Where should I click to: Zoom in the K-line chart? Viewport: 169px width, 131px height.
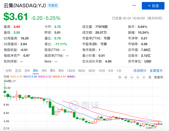click(x=125, y=77)
